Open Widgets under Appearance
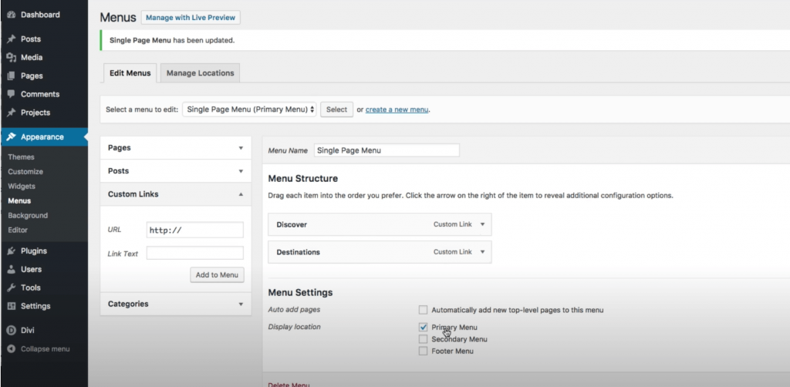The height and width of the screenshot is (387, 790). click(22, 187)
